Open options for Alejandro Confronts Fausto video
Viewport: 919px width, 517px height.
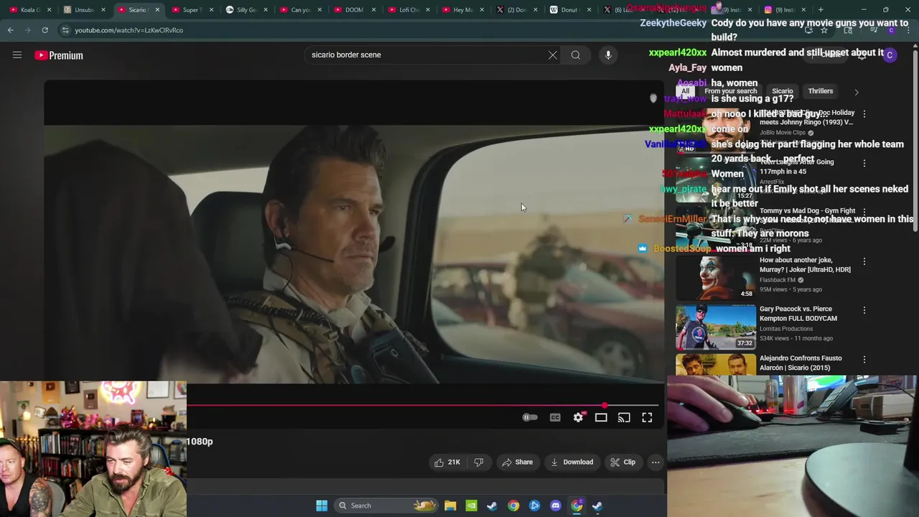(x=864, y=359)
